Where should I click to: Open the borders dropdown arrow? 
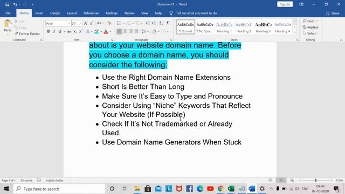pyautogui.click(x=168, y=32)
